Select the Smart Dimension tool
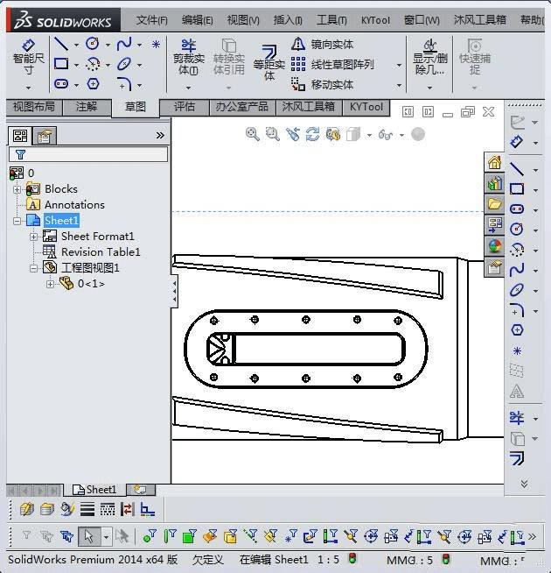Image resolution: width=551 pixels, height=573 pixels. click(29, 57)
